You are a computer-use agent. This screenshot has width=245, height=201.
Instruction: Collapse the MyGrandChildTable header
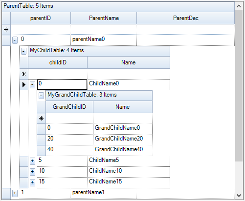[x=41, y=96]
